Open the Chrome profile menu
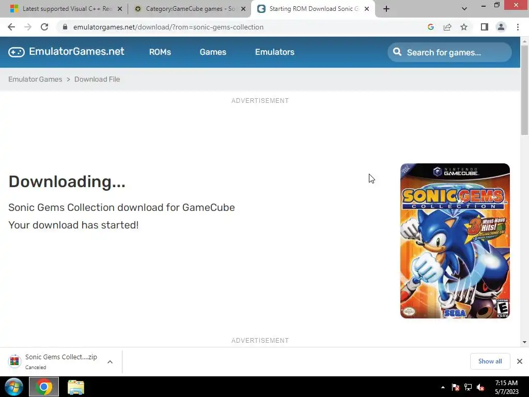This screenshot has width=529, height=397. point(501,27)
